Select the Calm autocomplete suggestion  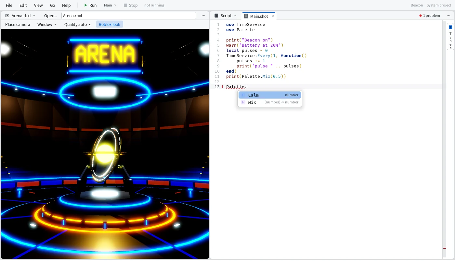click(x=270, y=95)
